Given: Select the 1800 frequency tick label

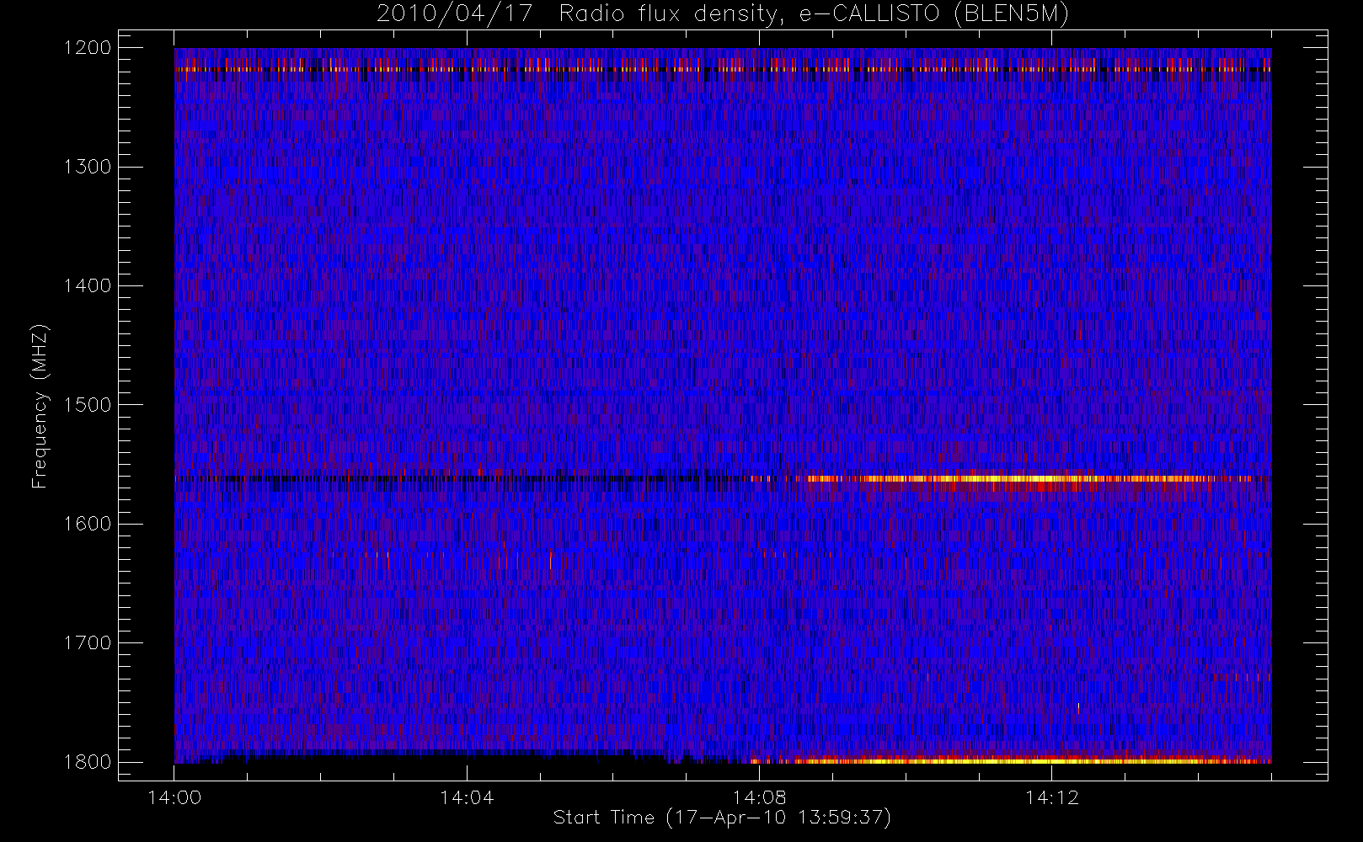Looking at the screenshot, I should [x=87, y=762].
